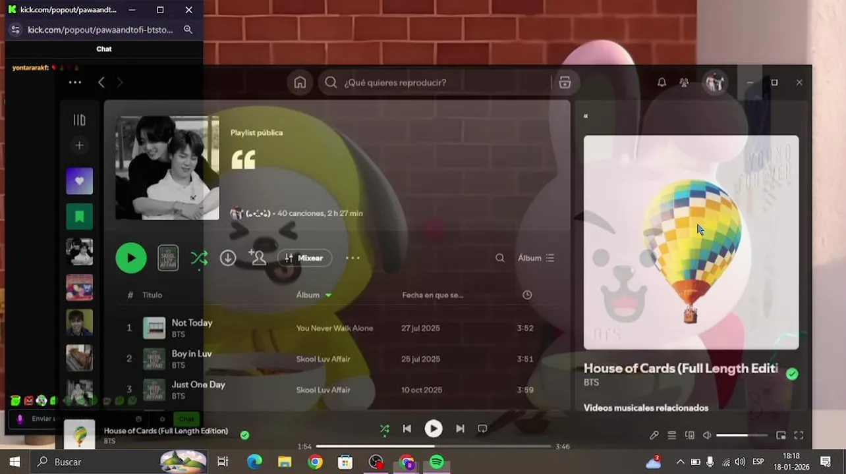The width and height of the screenshot is (846, 474).
Task: Sort by duration clock icon column
Action: click(x=527, y=295)
